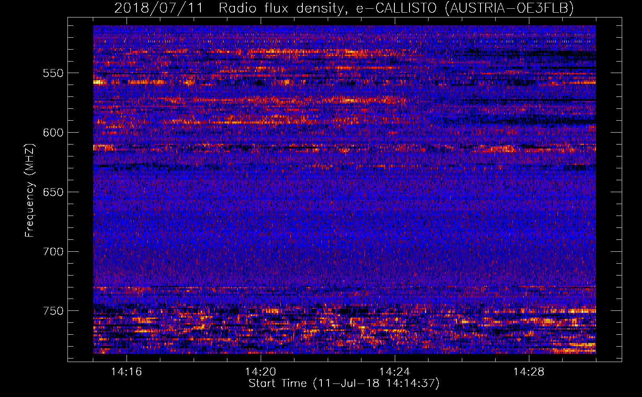Click the 650 frequency tick label

[x=53, y=192]
